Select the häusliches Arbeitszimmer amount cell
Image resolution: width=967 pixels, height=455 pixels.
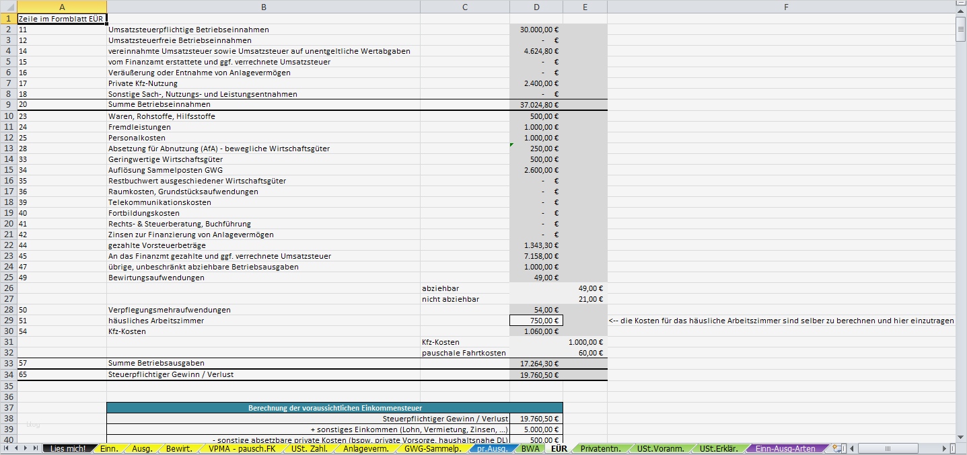(536, 321)
